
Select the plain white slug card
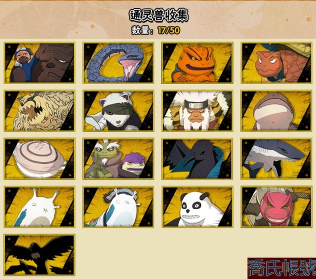click(39, 207)
